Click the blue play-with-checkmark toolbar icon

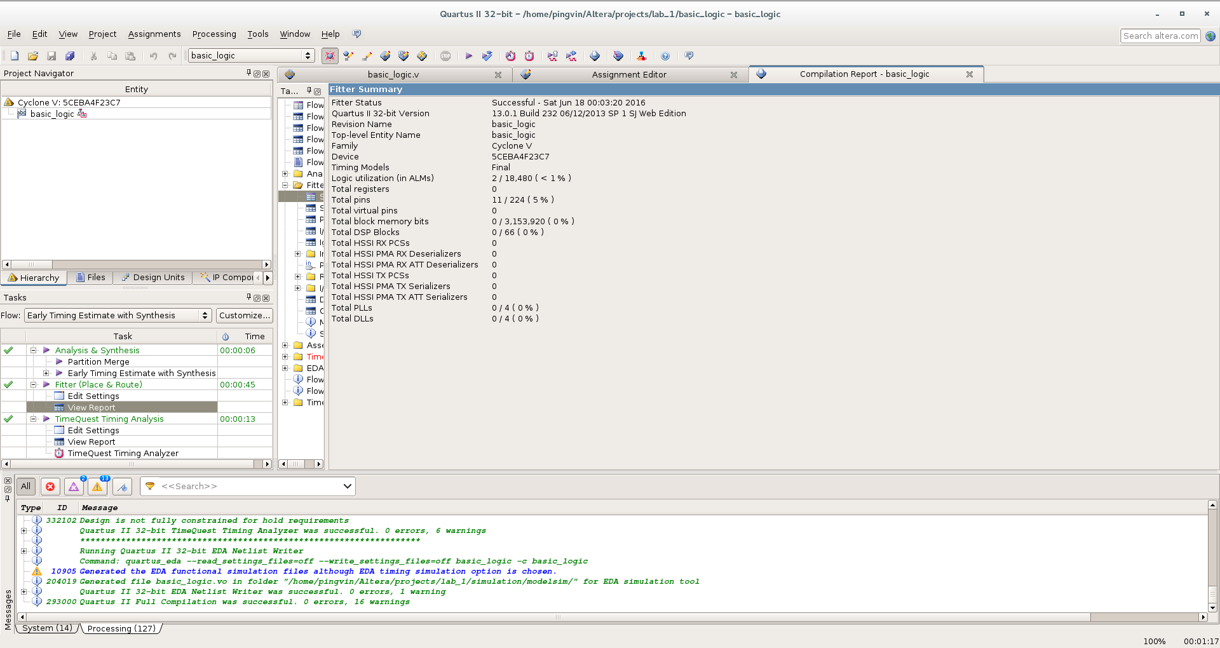(x=487, y=56)
